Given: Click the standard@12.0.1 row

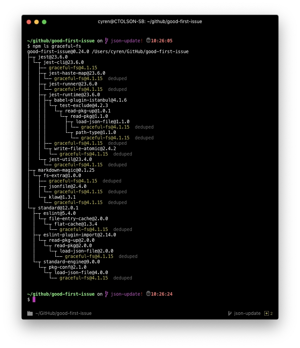Looking at the screenshot, I should click(58, 208).
